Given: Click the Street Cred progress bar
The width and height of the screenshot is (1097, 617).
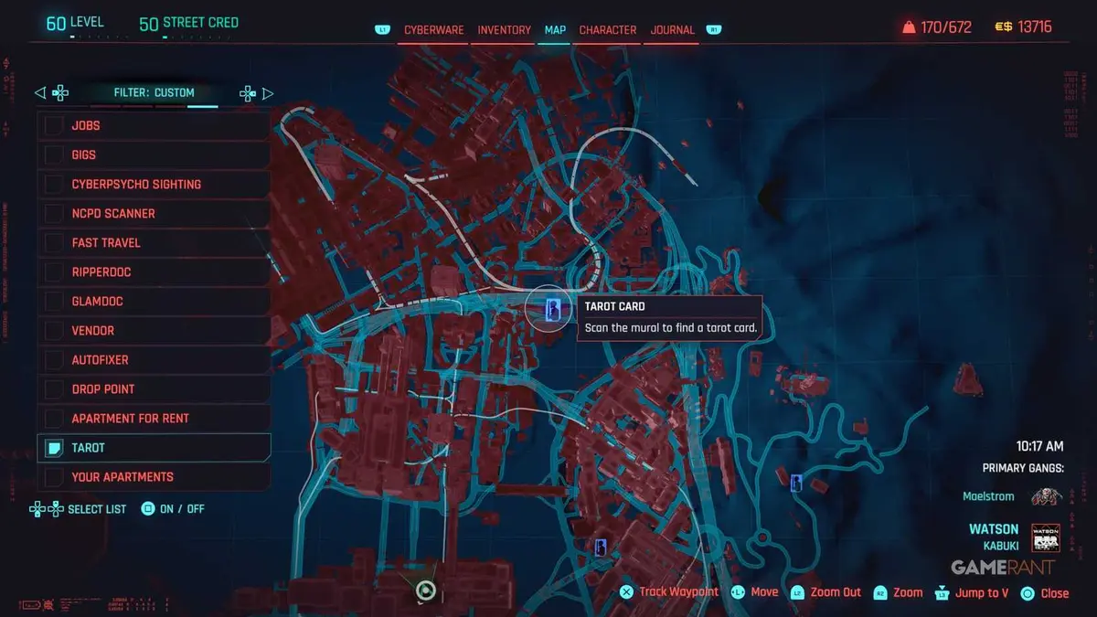Looking at the screenshot, I should click(x=197, y=37).
